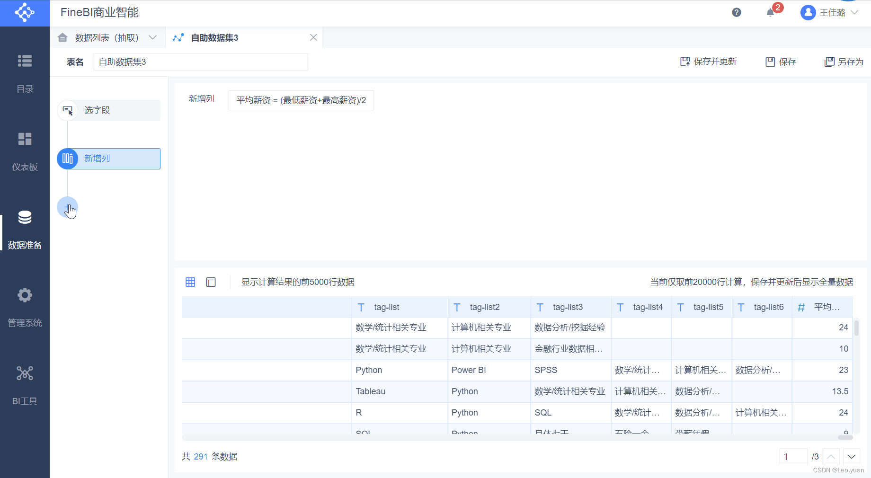Select the 选字段 step
This screenshot has height=478, width=871.
click(109, 110)
